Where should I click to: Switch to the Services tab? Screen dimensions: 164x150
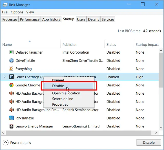click(x=108, y=19)
